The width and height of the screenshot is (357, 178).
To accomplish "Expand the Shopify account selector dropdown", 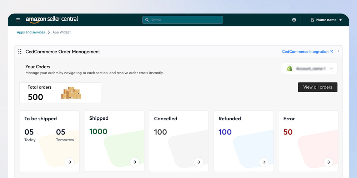I will click(332, 68).
